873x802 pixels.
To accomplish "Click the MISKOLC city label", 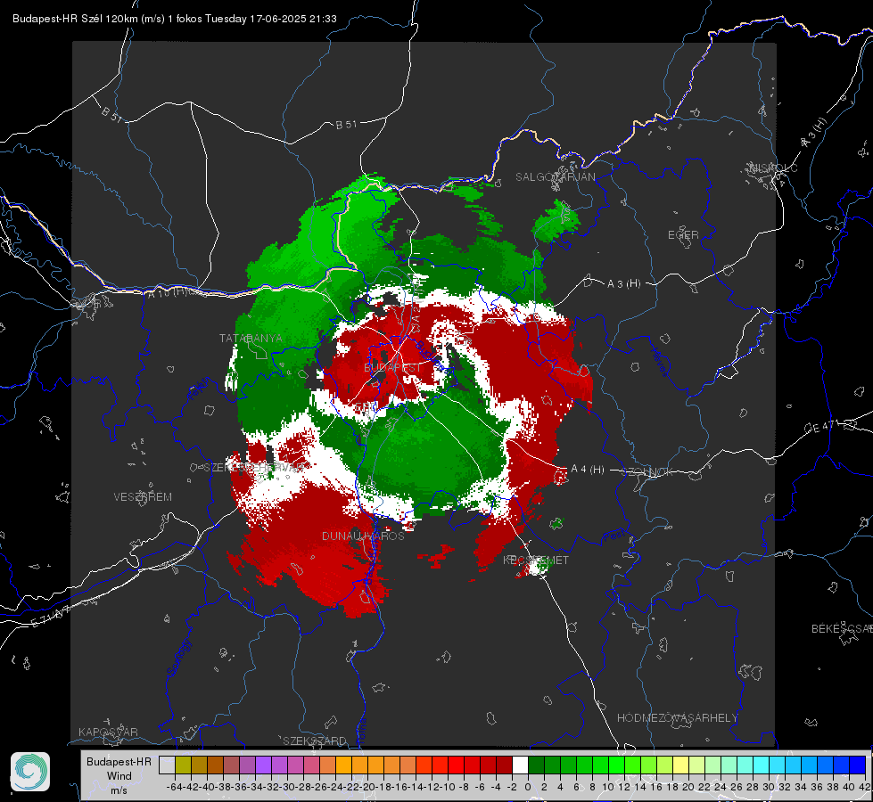I will 774,168.
